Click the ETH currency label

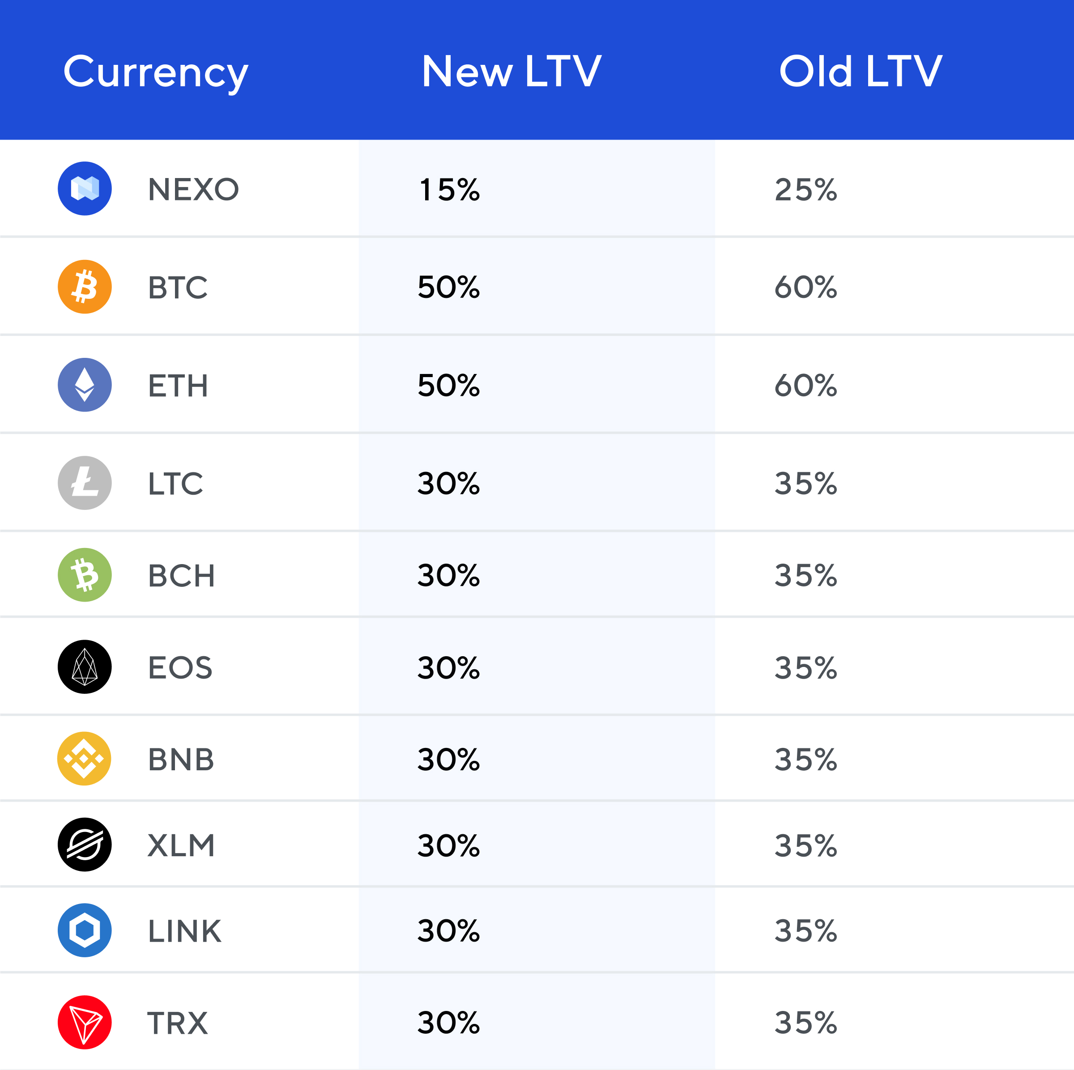click(178, 386)
